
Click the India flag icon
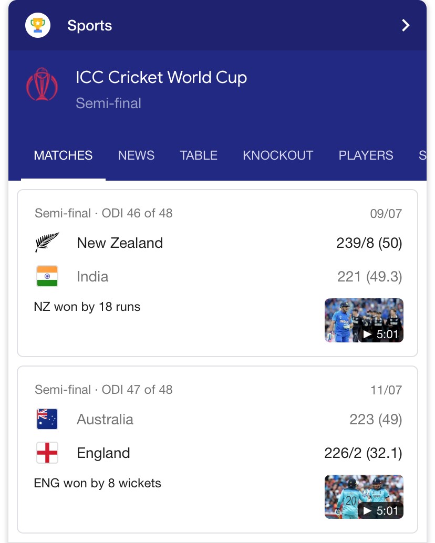point(47,276)
